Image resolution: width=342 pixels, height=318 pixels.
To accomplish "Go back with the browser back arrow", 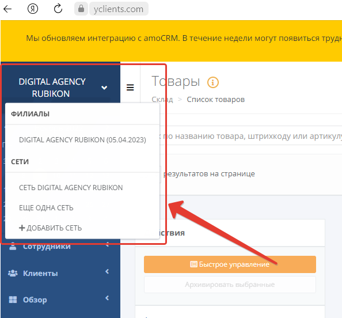I will pos(7,9).
